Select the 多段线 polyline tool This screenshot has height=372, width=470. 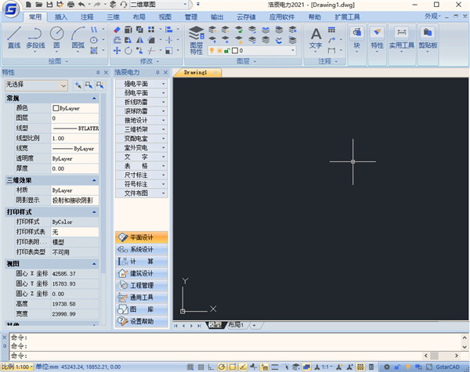click(x=35, y=37)
